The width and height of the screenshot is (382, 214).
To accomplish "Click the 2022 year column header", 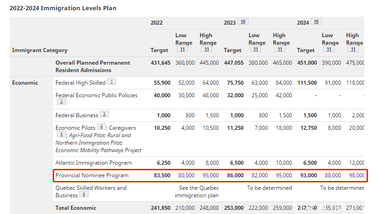I will click(x=156, y=23).
